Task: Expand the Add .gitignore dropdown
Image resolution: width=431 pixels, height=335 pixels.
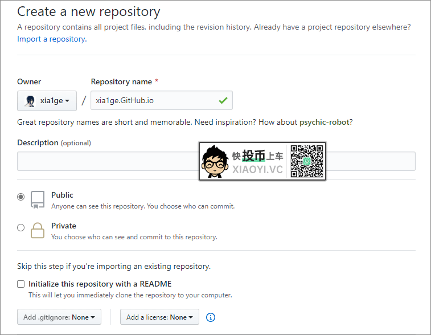Action: 59,317
